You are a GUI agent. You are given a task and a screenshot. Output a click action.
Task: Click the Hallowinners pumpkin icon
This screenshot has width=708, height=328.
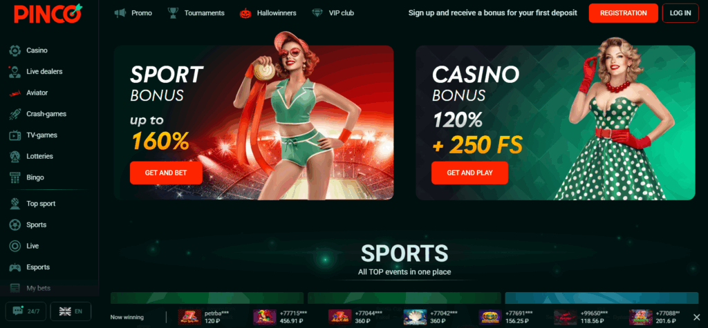245,13
